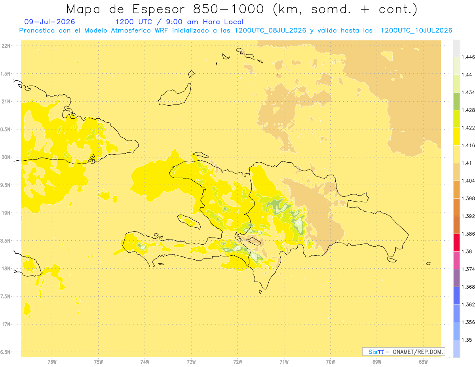Click the '69W' longitude label
Screen dimensions: 475x367
pos(377,362)
